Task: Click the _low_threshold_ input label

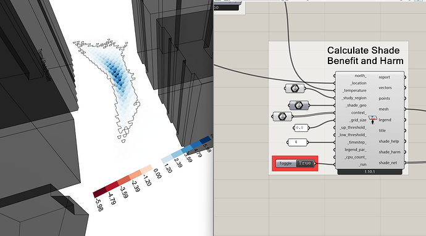Action: coord(353,135)
